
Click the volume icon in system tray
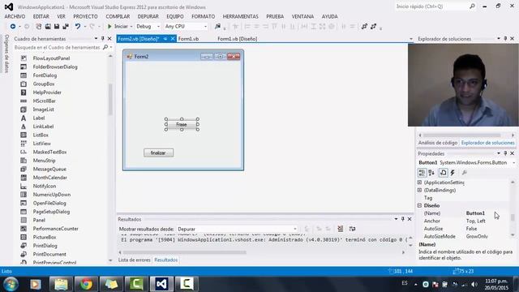474,284
